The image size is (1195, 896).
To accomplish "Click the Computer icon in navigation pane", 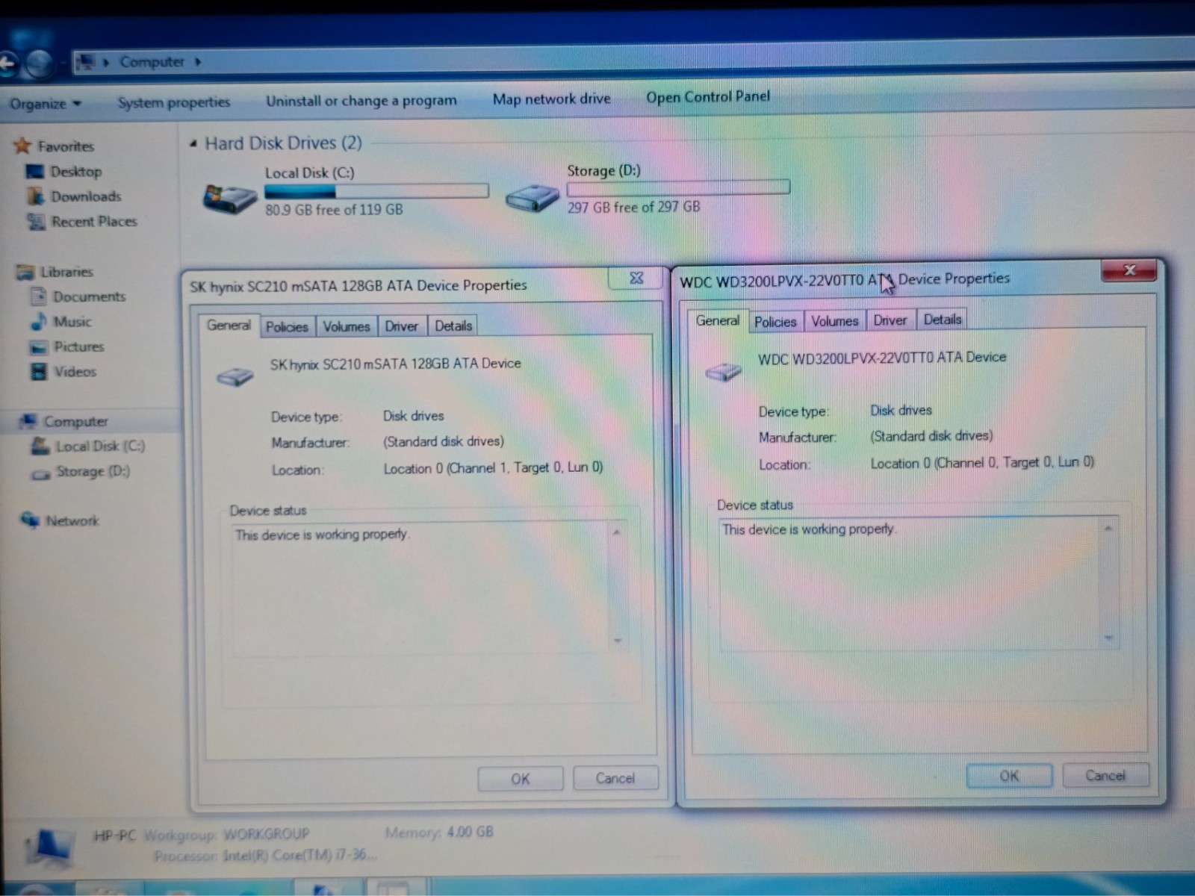I will (28, 422).
